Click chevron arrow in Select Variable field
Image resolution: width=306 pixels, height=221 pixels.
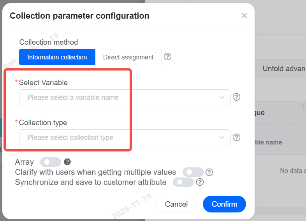click(x=222, y=97)
